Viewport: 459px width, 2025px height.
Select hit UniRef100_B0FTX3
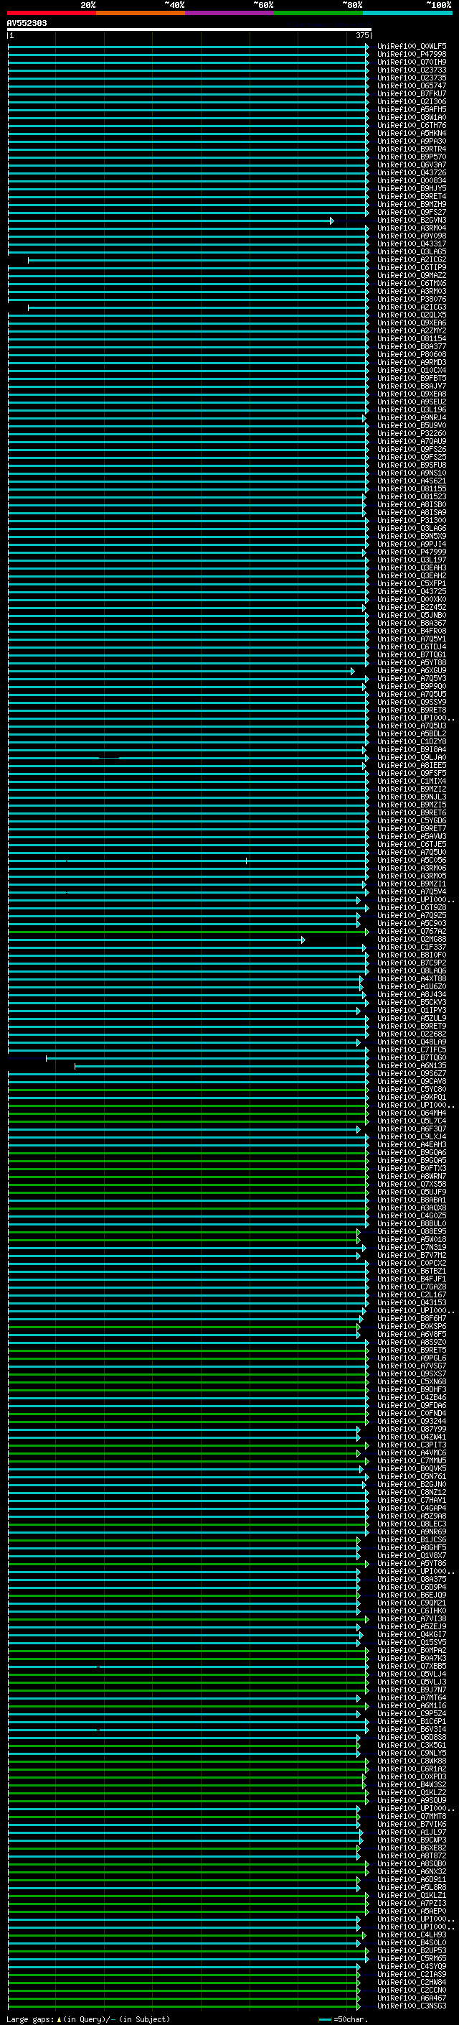pos(411,1169)
